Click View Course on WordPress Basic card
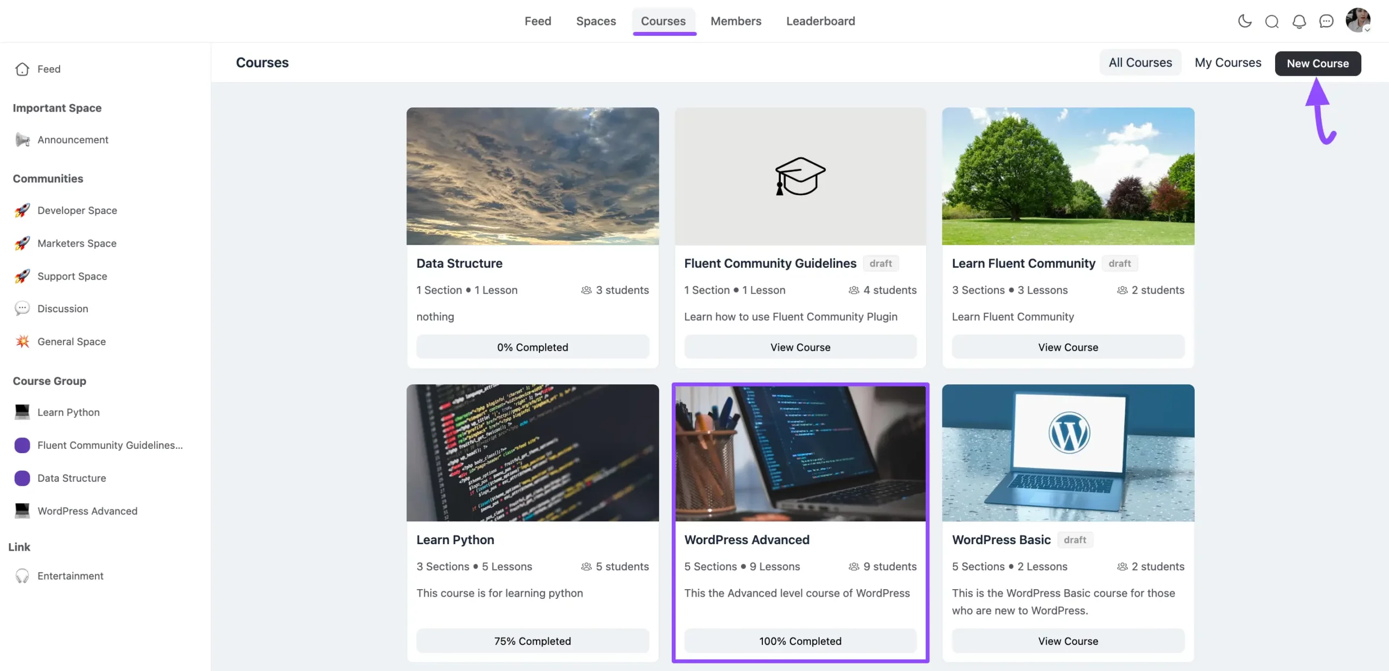Screen dimensions: 1389x671 click(1068, 641)
